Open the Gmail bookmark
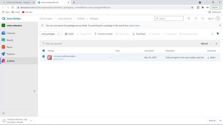 (x=16, y=12)
